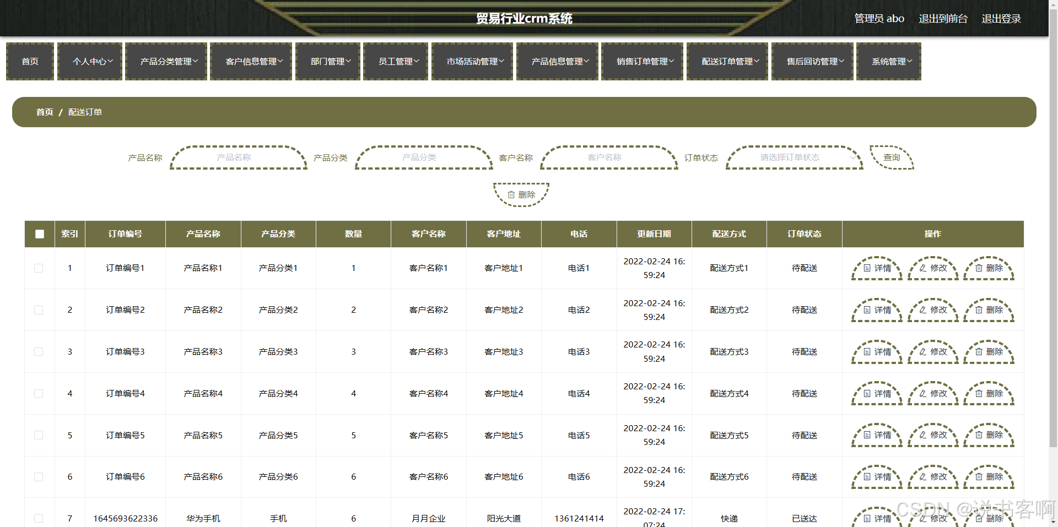Screen dimensions: 1058x527
Task: Tick the checkbox for 订单编号4
Action: pyautogui.click(x=39, y=394)
